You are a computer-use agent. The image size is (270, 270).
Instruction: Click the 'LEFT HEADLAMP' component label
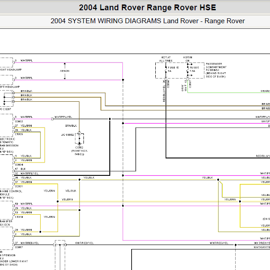[x=10, y=87]
